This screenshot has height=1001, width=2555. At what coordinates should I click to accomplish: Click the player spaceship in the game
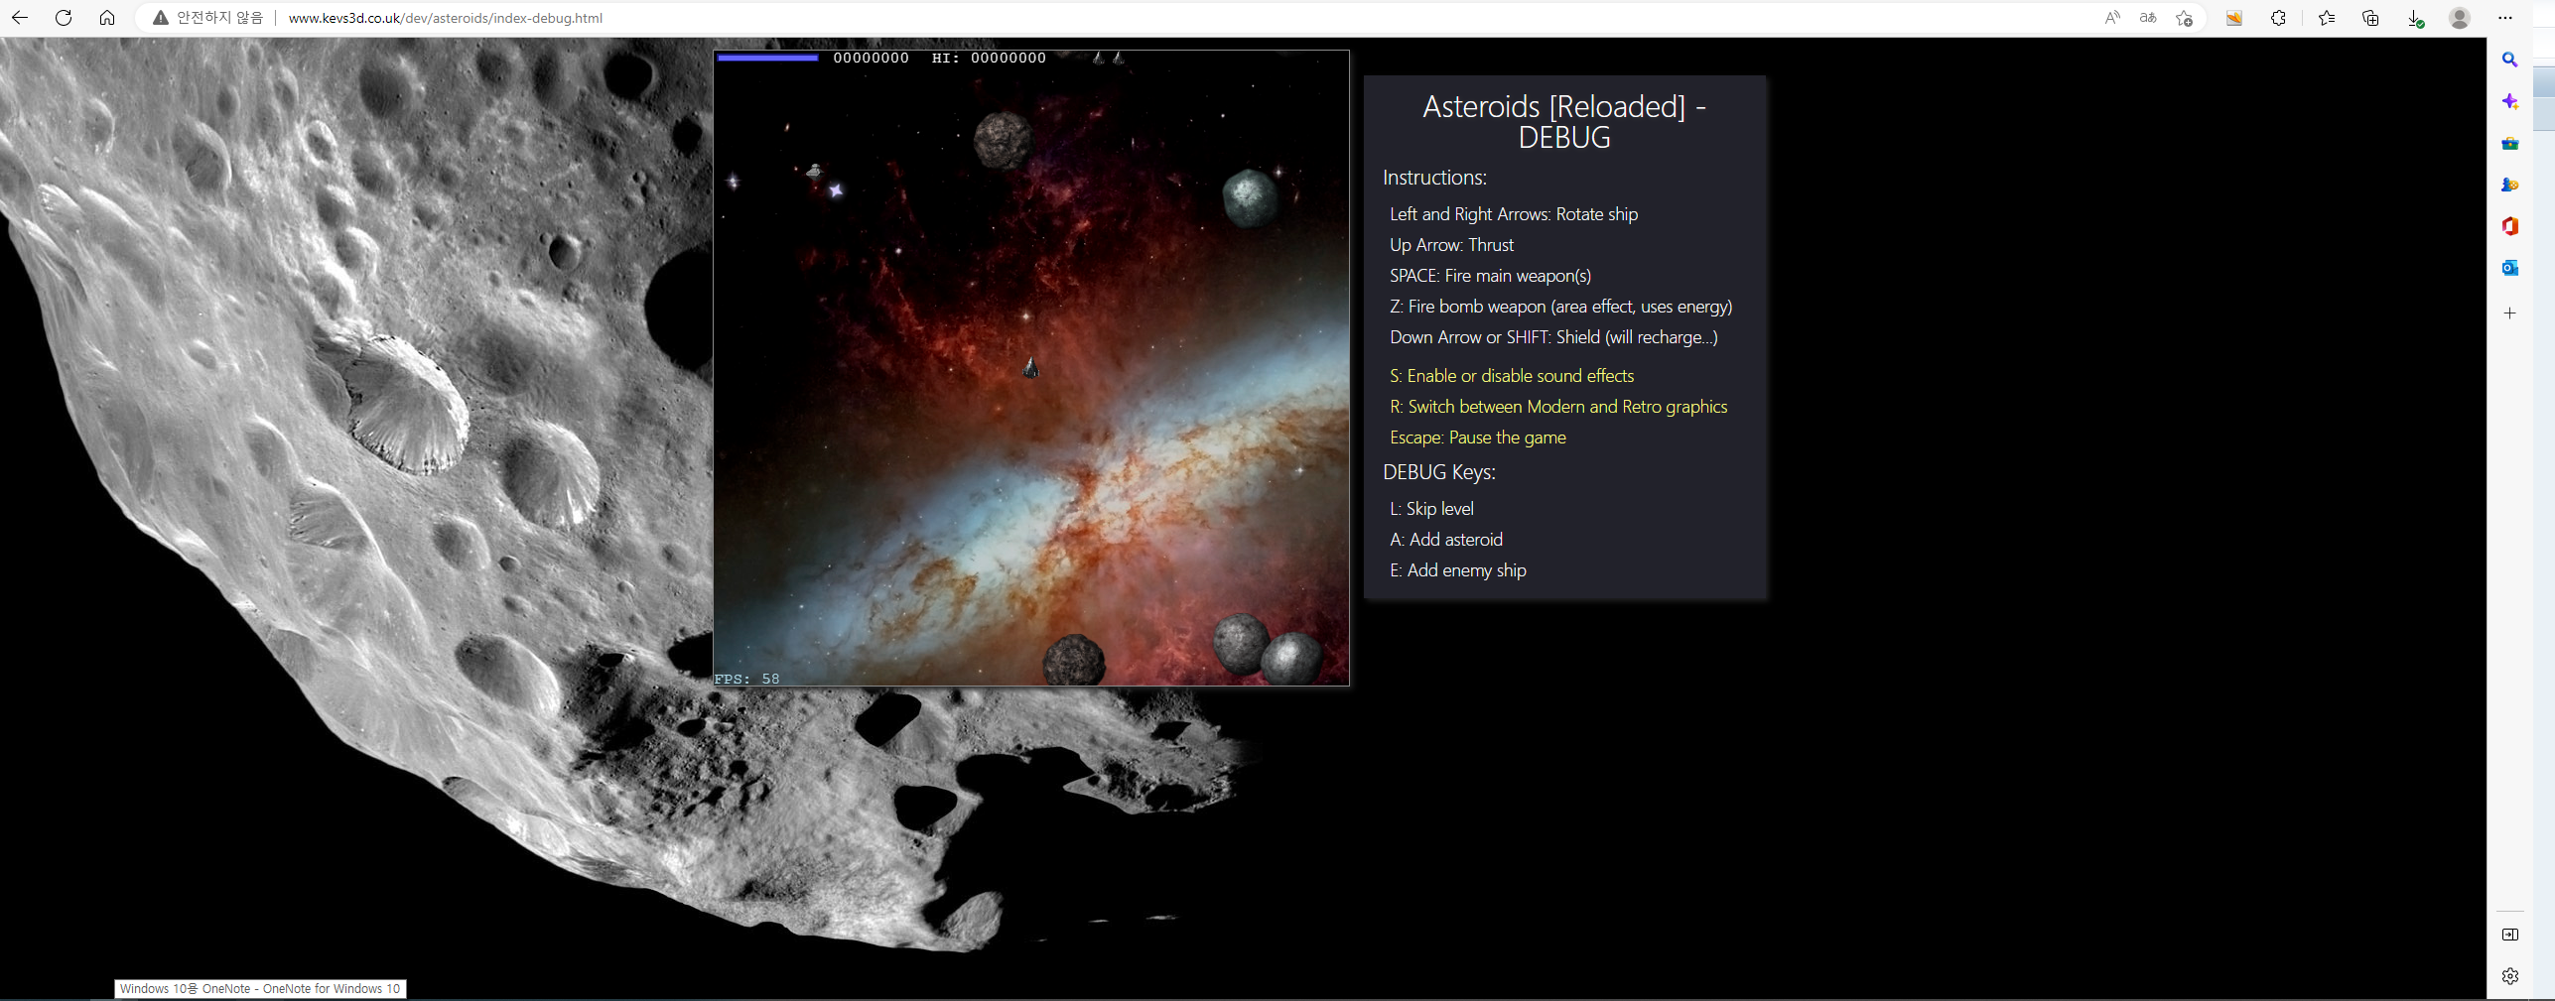pos(1030,368)
